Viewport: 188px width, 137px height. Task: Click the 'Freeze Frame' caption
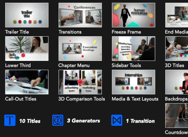tap(126, 32)
